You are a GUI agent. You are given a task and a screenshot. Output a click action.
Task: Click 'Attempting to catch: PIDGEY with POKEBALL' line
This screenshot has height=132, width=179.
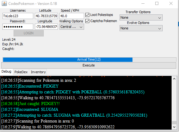click(73, 92)
